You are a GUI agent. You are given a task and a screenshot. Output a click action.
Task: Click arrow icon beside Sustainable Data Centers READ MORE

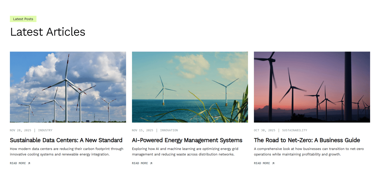(x=29, y=163)
